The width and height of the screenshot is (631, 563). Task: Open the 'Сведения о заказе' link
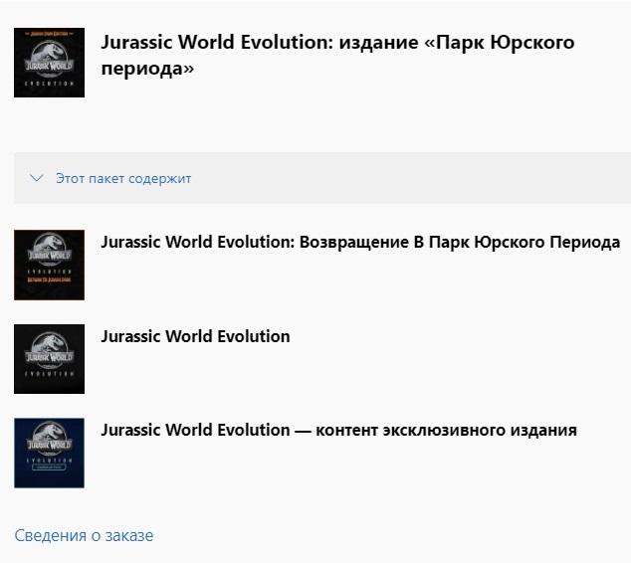[84, 535]
